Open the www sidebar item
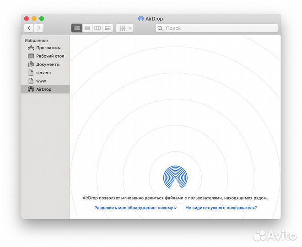This screenshot has height=247, width=302. point(41,81)
